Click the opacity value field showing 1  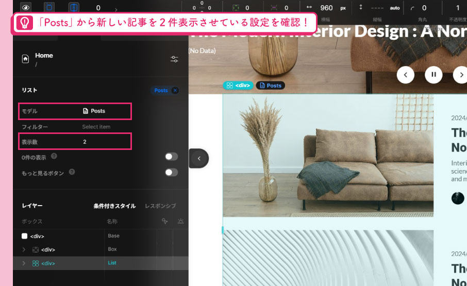(458, 8)
